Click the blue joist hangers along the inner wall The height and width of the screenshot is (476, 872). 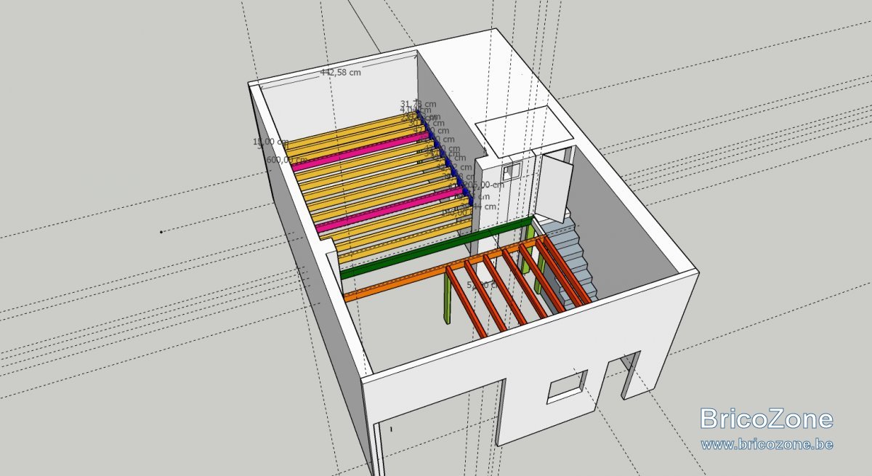[446, 157]
